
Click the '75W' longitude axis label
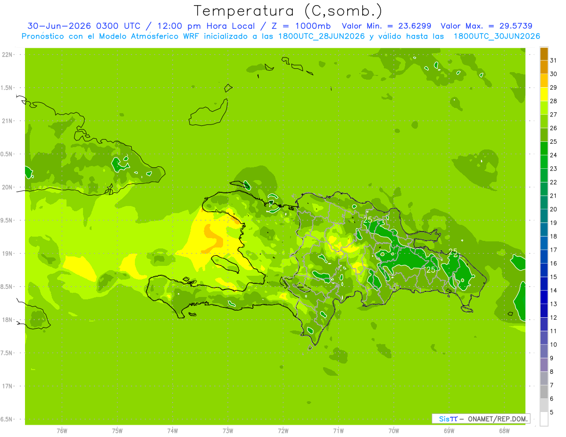pos(117,431)
